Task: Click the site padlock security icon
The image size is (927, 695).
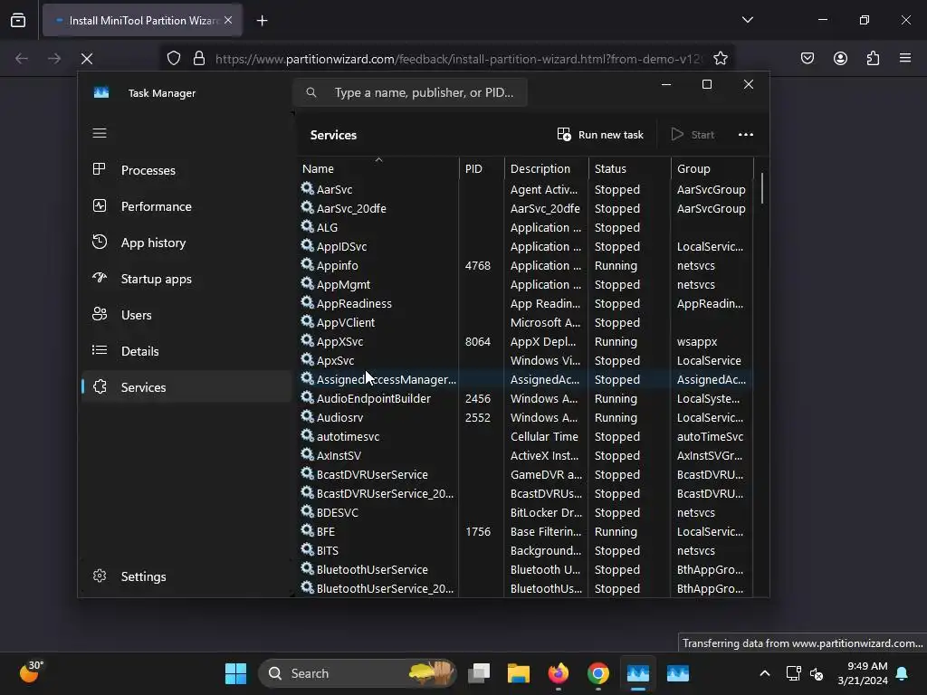Action: point(199,59)
